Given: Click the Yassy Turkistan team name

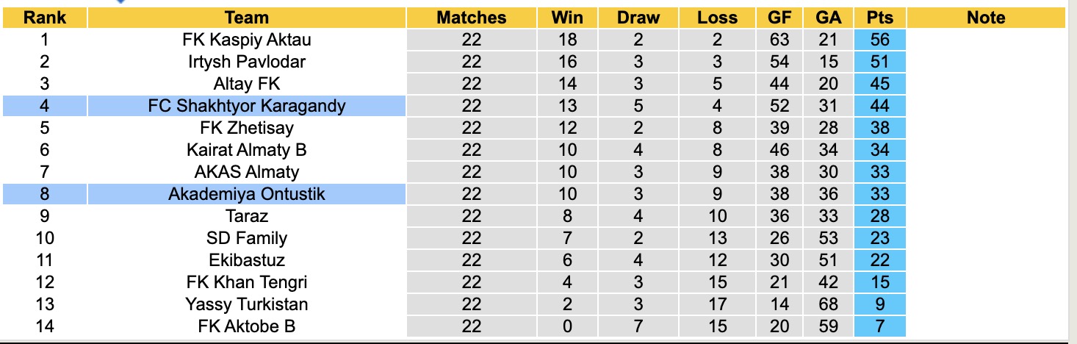Looking at the screenshot, I should point(246,304).
